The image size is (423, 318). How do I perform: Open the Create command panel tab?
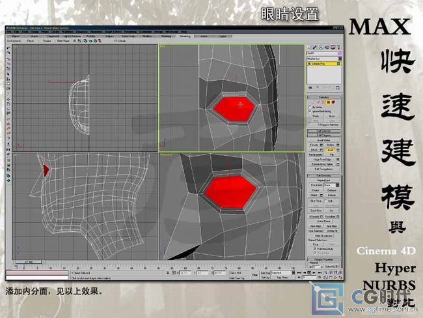pos(309,48)
